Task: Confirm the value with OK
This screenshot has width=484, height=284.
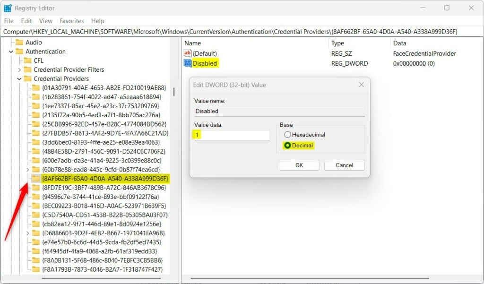Action: coord(299,165)
